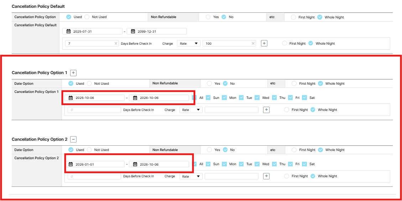The height and width of the screenshot is (201, 402).
Task: Select Not Used for Cancellation Policy Option in Default
Action: tap(87, 17)
